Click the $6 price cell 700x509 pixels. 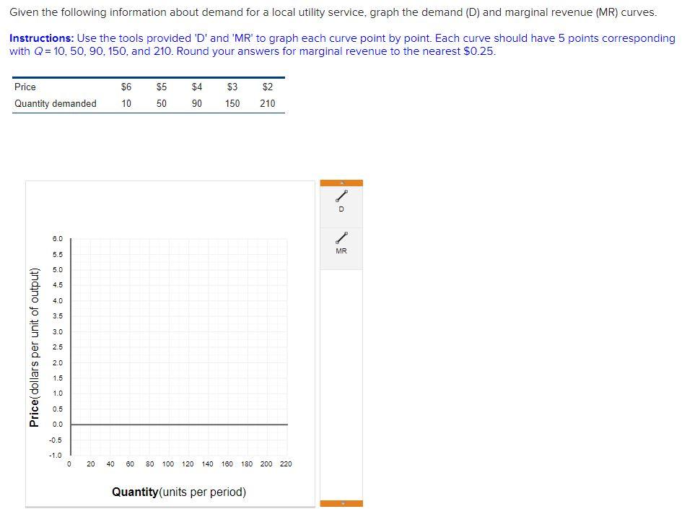point(126,87)
